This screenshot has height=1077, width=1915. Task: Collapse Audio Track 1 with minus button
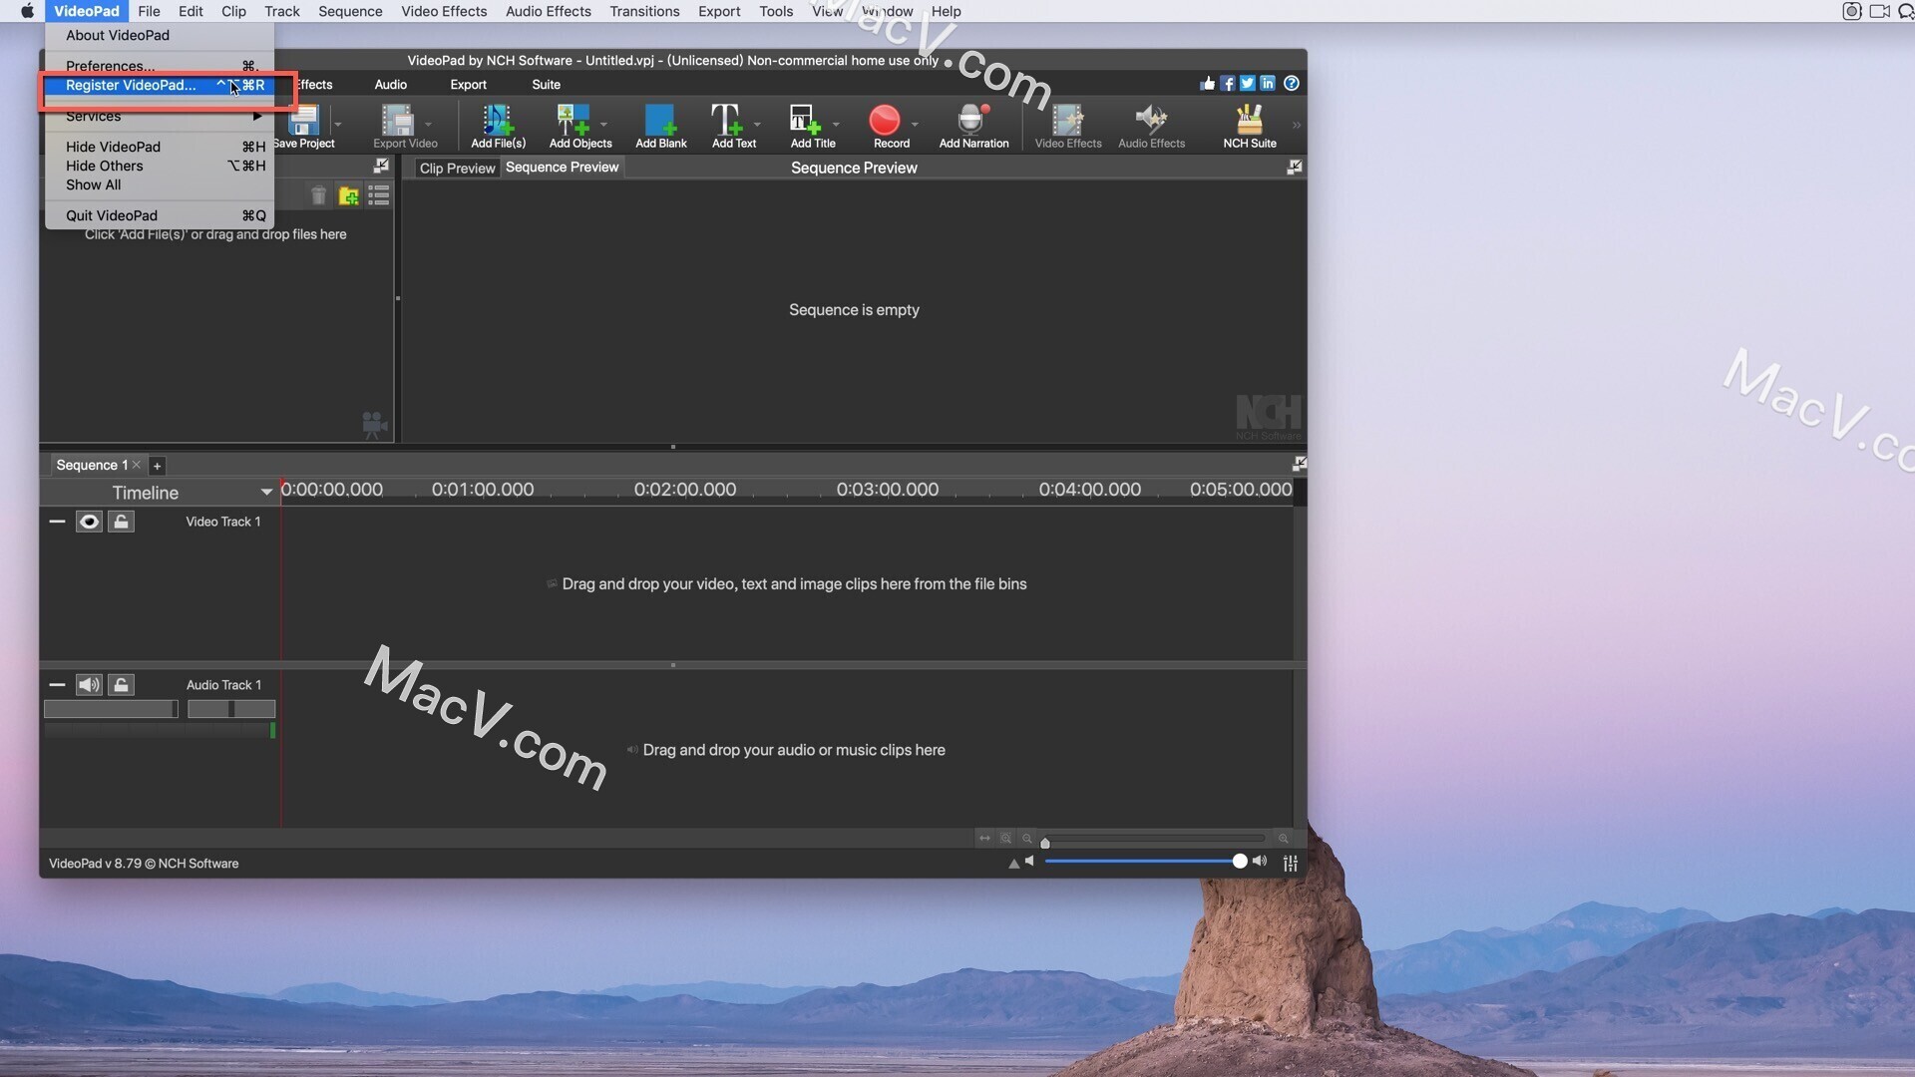pyautogui.click(x=57, y=685)
